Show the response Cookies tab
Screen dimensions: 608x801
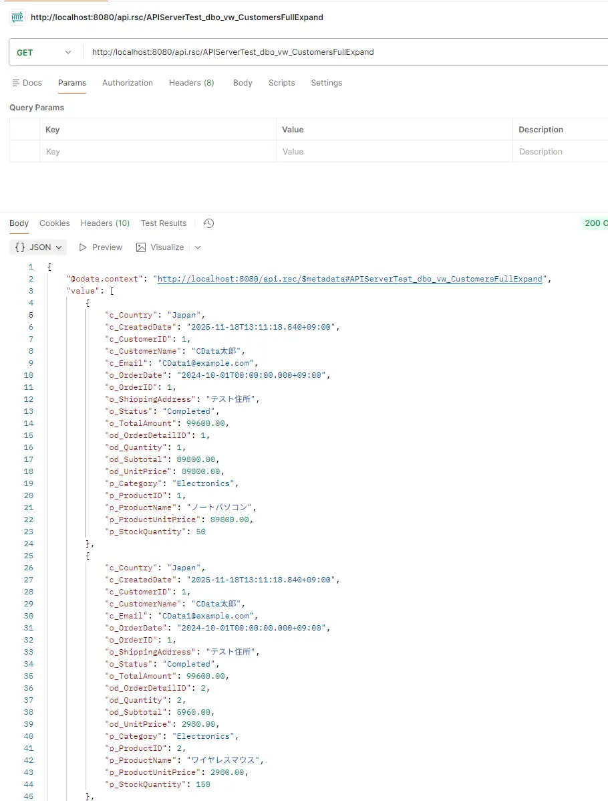54,223
